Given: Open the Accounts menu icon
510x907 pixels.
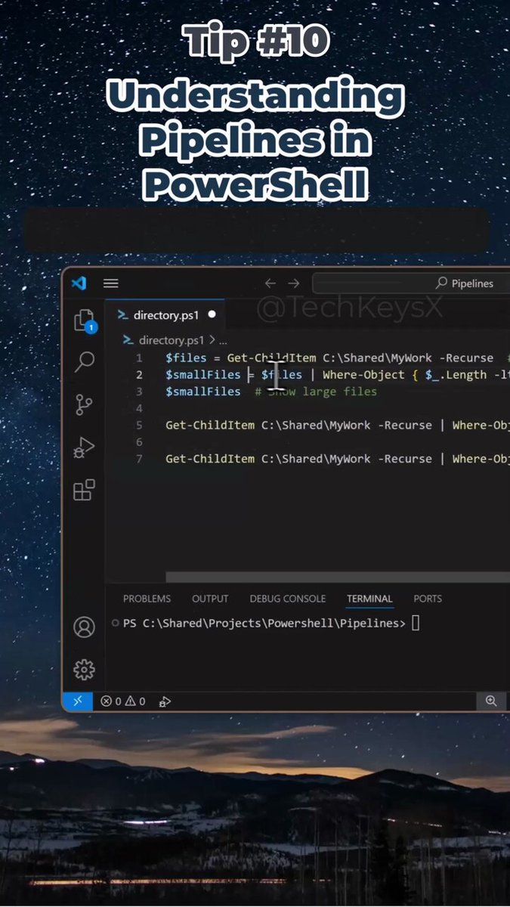Looking at the screenshot, I should [x=84, y=627].
